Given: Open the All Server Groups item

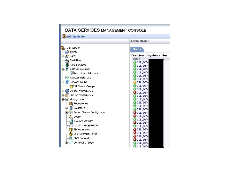Looking at the screenshot, I should [x=85, y=86].
